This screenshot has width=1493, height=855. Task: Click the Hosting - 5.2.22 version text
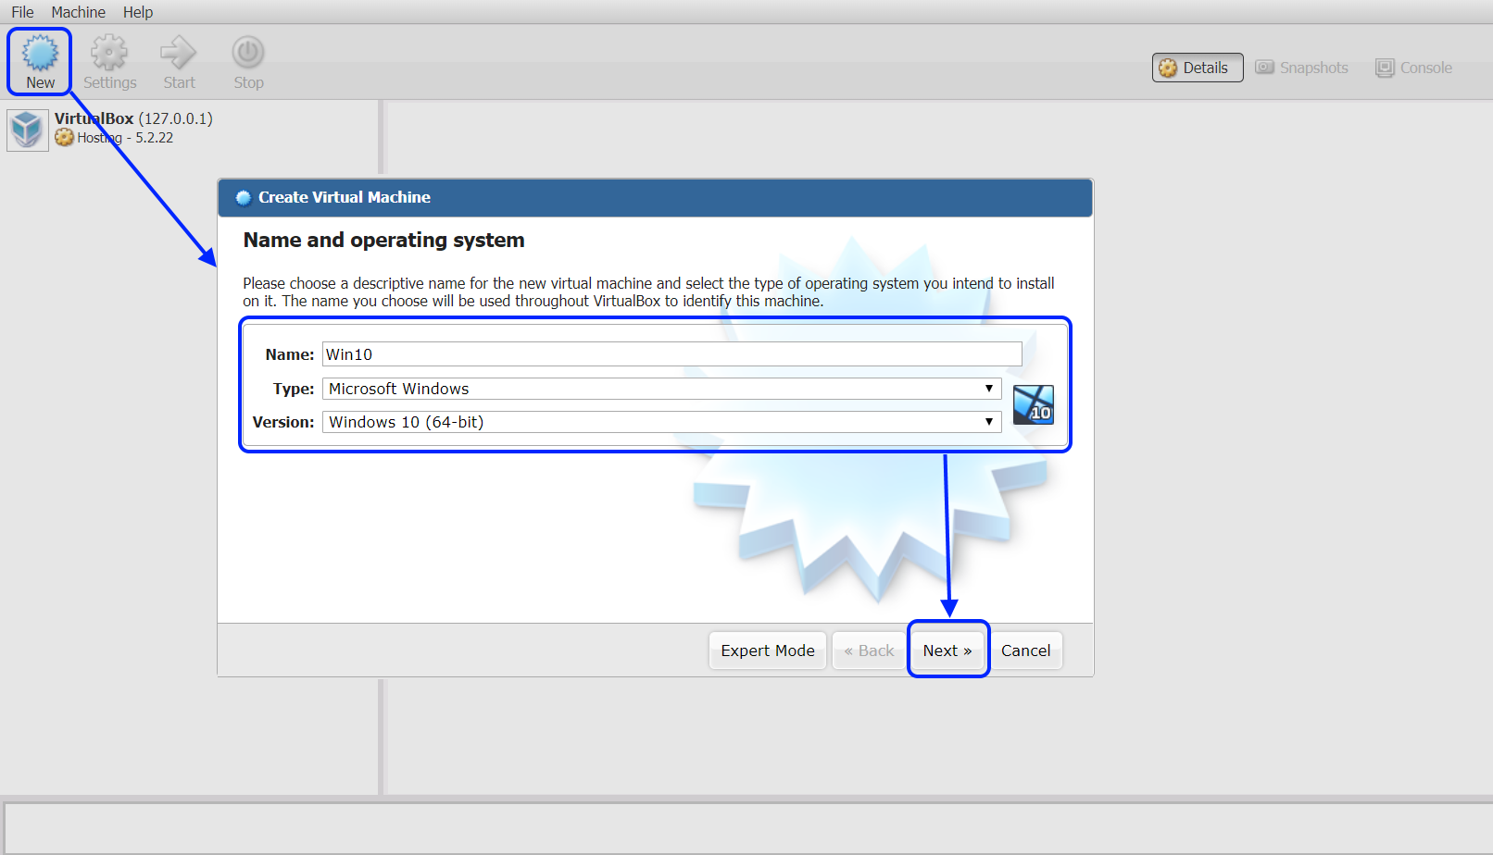(125, 138)
